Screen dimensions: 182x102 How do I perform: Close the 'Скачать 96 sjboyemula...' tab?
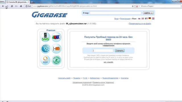click(28, 2)
